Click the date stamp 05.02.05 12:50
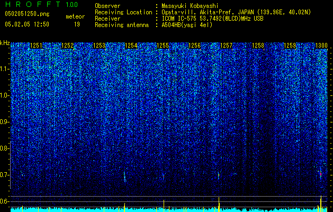This screenshot has width=333, height=212. point(27,24)
